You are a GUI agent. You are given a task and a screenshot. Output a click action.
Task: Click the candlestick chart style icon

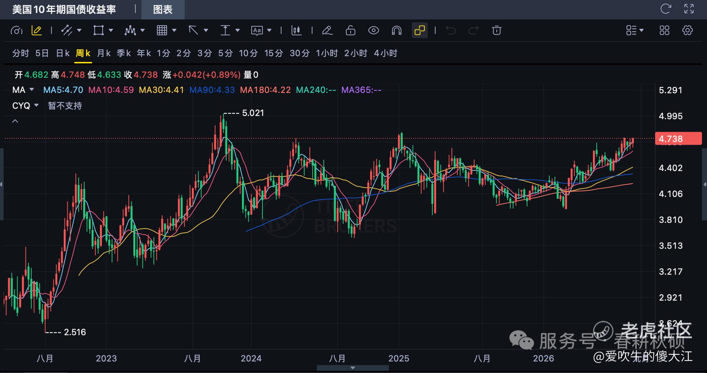(x=296, y=31)
